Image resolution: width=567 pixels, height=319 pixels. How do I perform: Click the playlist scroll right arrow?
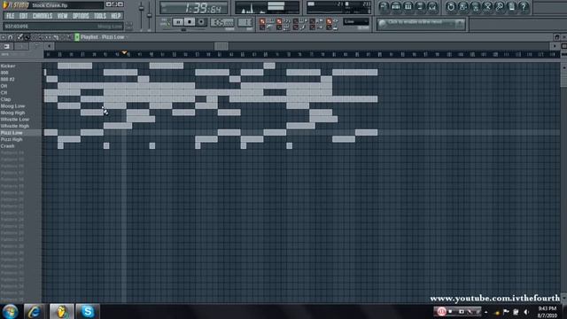click(x=555, y=46)
